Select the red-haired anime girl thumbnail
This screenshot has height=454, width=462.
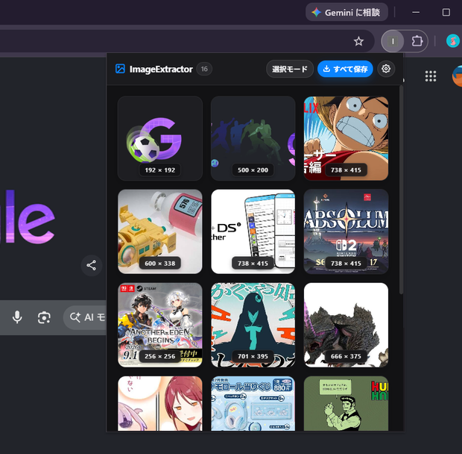(160, 403)
